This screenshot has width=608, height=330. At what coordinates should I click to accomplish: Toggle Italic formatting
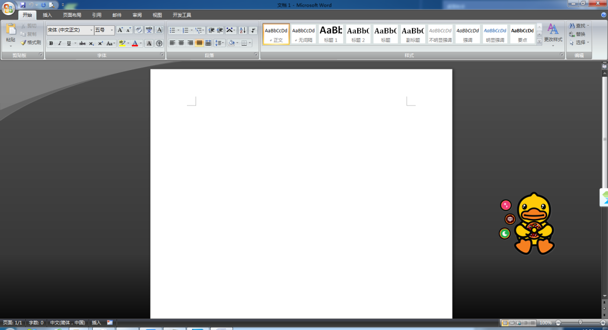(x=59, y=44)
